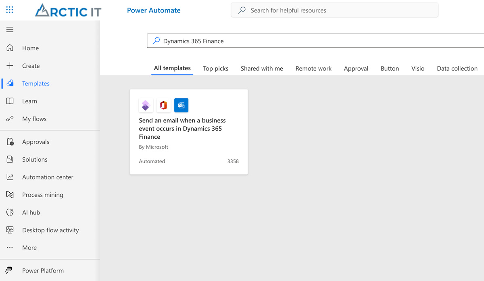The width and height of the screenshot is (484, 281).
Task: Select the Outlook connector icon on the template card
Action: pos(181,105)
